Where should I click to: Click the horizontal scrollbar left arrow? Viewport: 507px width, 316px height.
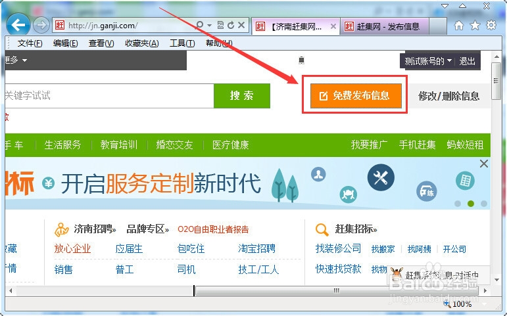(x=11, y=291)
